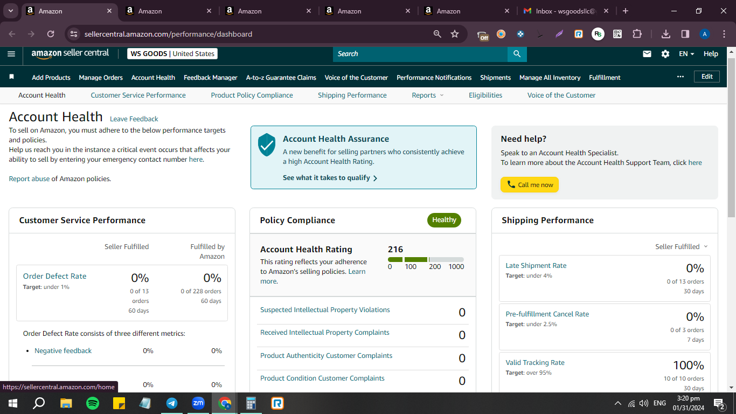Open Manage All Inventory in navigation

coord(550,77)
